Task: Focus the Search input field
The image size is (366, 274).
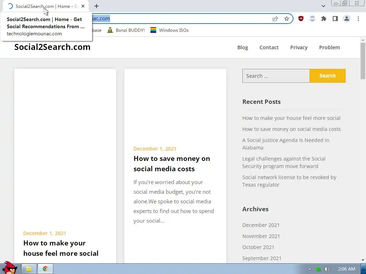Action: [276, 76]
